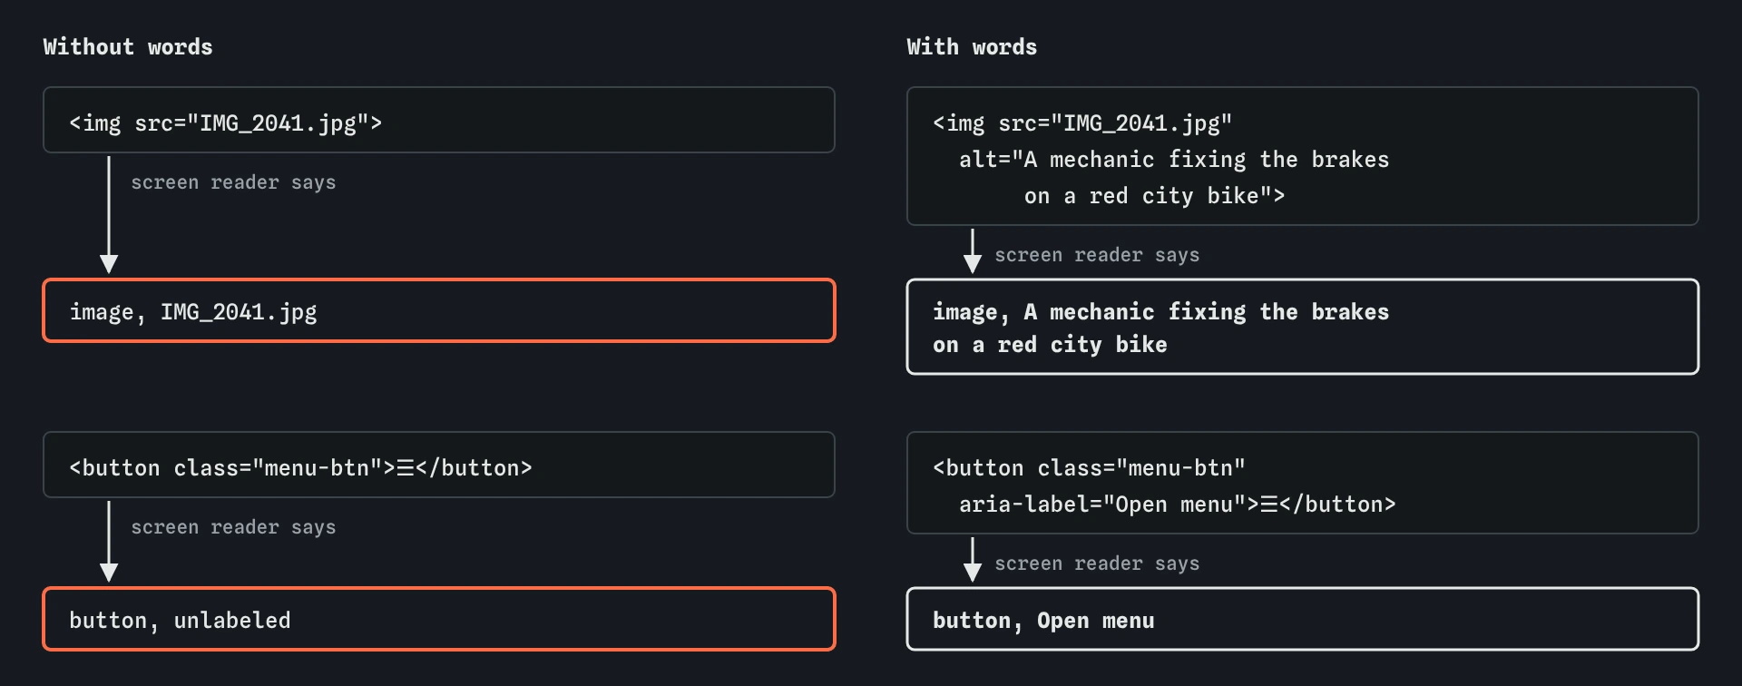
Task: Click the 'Without words' heading
Action: click(x=128, y=47)
